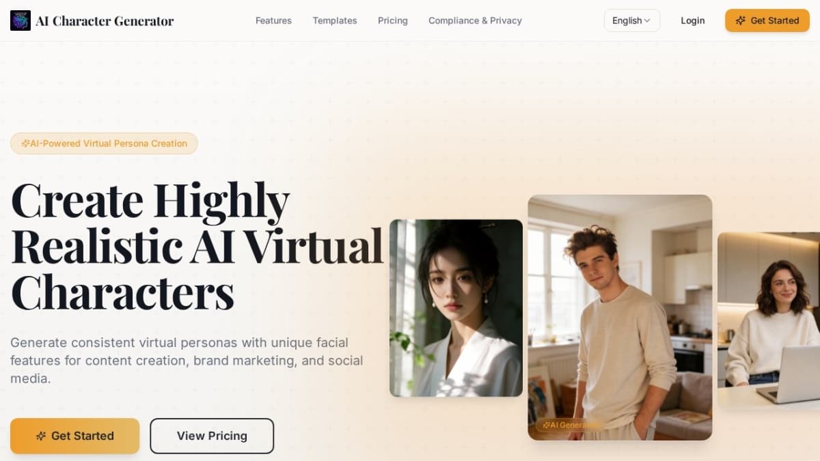Click sparkle icon in header Get Started button
The width and height of the screenshot is (820, 461).
[740, 20]
